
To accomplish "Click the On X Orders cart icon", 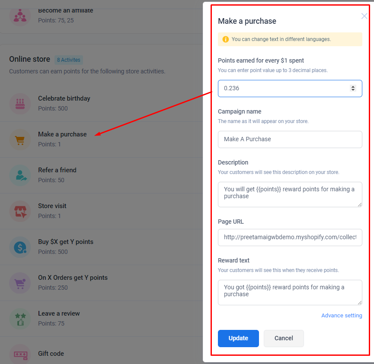I will click(x=20, y=283).
